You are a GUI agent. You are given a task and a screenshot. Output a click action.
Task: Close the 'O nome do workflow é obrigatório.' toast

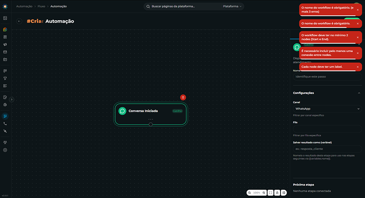coord(358,23)
